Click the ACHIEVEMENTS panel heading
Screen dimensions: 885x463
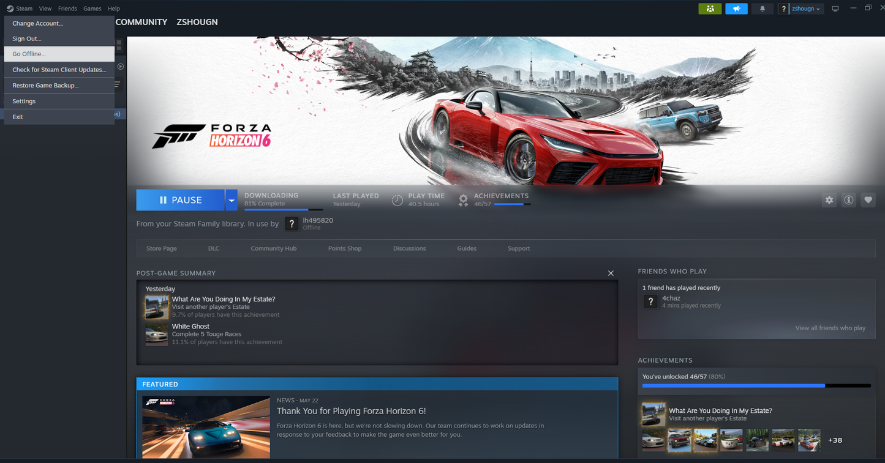click(x=665, y=360)
